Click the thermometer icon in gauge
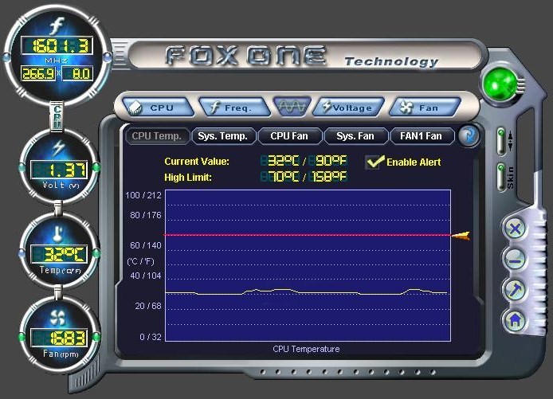The height and width of the screenshot is (399, 553). click(58, 234)
